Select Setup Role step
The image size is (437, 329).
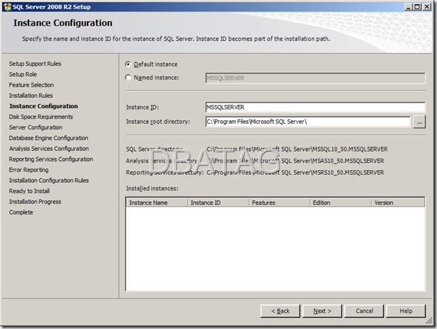pos(23,74)
